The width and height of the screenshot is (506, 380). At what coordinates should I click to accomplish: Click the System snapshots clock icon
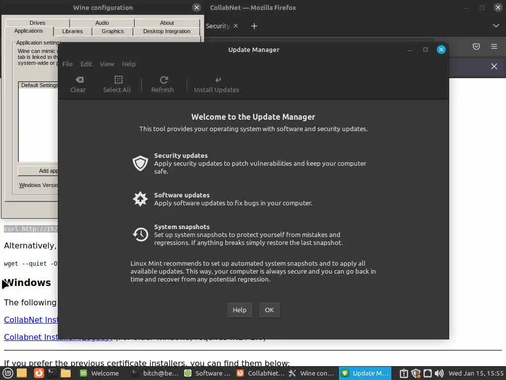pyautogui.click(x=140, y=234)
